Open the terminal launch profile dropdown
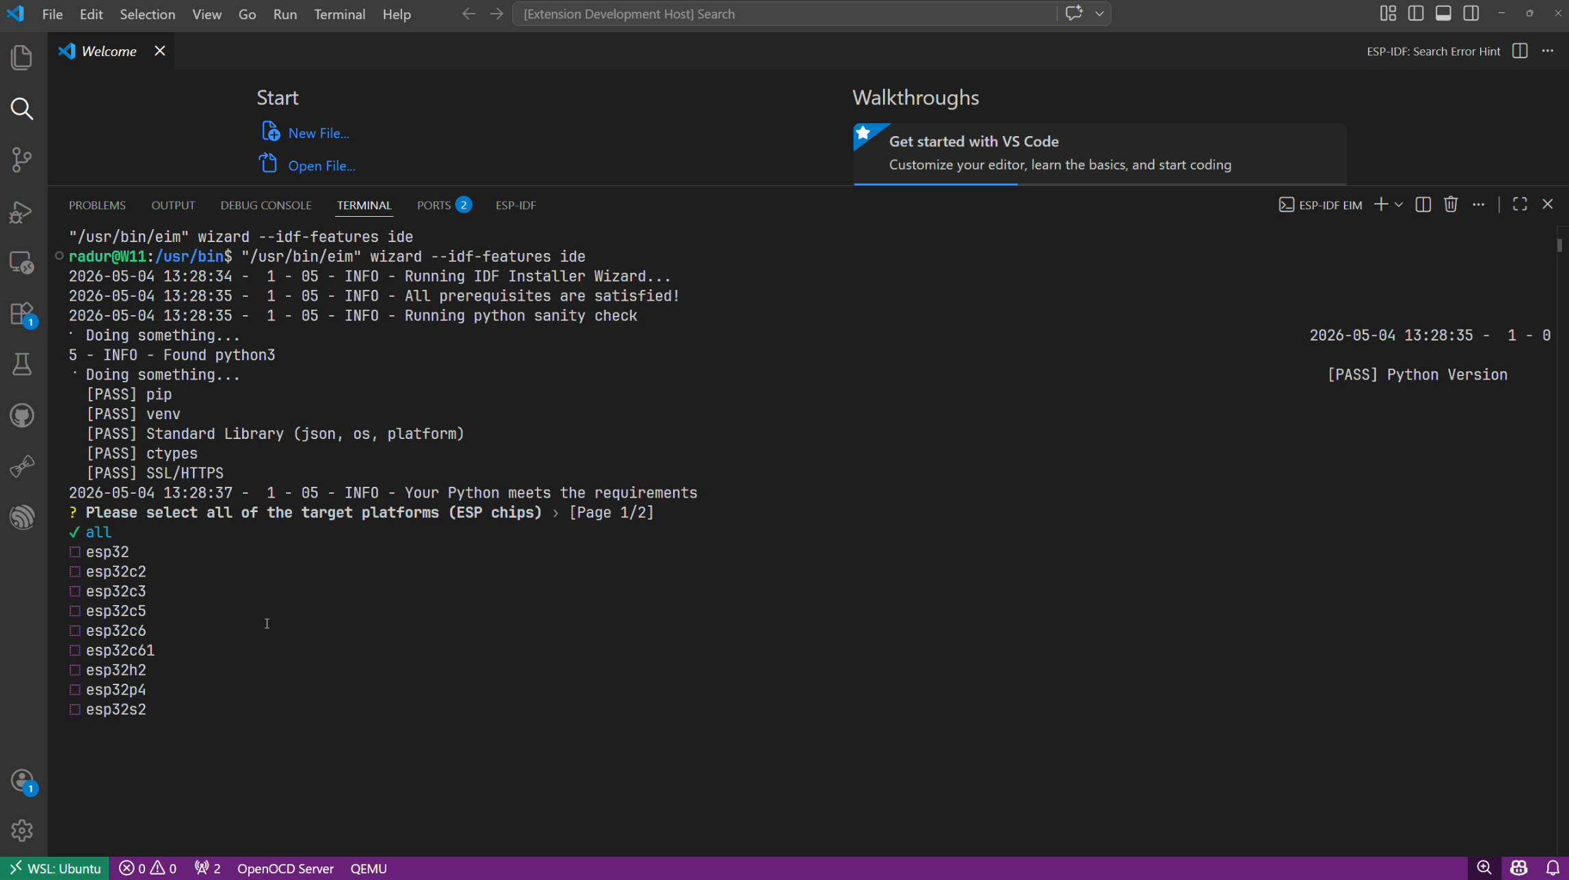The width and height of the screenshot is (1569, 880). (x=1399, y=204)
